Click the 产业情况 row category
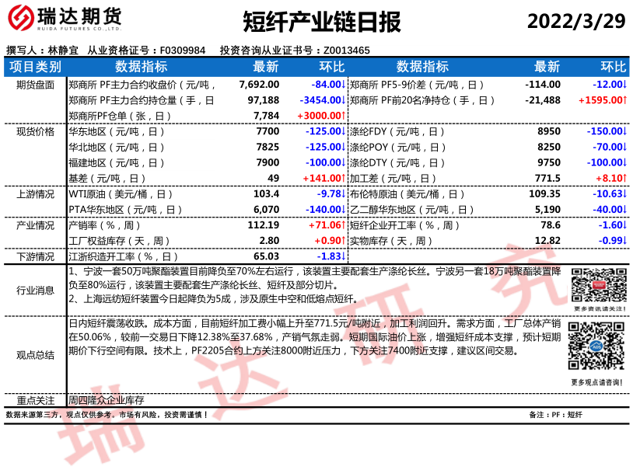633x470 pixels. coord(35,225)
